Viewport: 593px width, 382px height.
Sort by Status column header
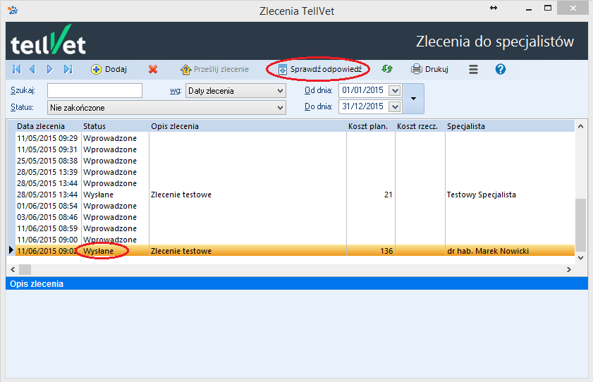[x=94, y=126]
